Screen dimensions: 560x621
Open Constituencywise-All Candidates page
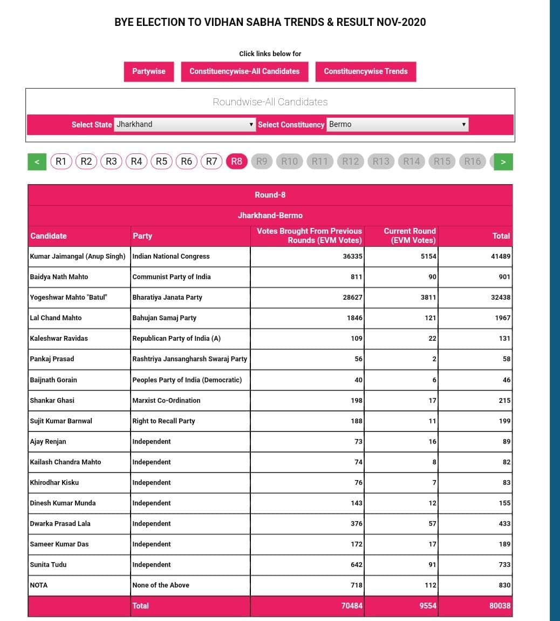pyautogui.click(x=244, y=71)
